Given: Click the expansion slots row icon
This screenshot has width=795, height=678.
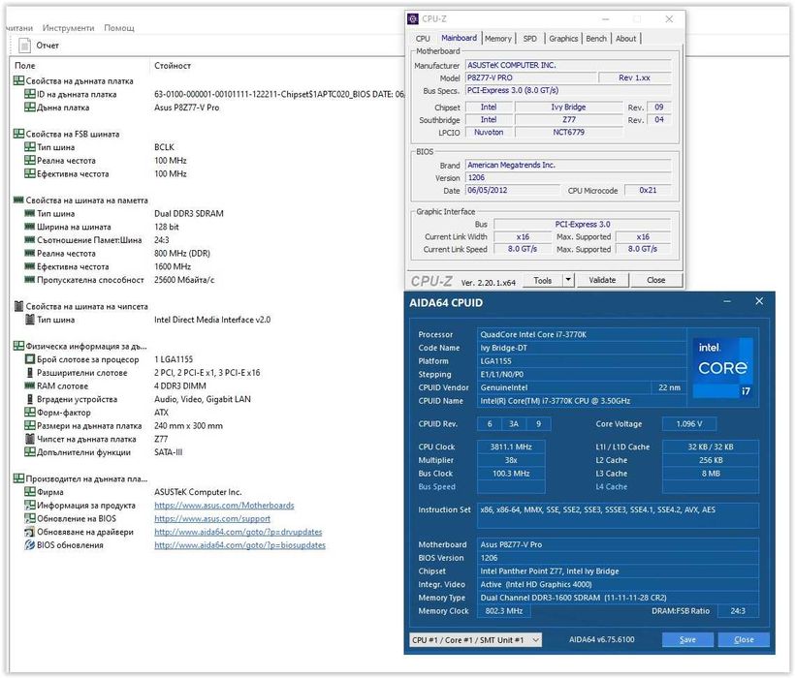Looking at the screenshot, I should 30,372.
